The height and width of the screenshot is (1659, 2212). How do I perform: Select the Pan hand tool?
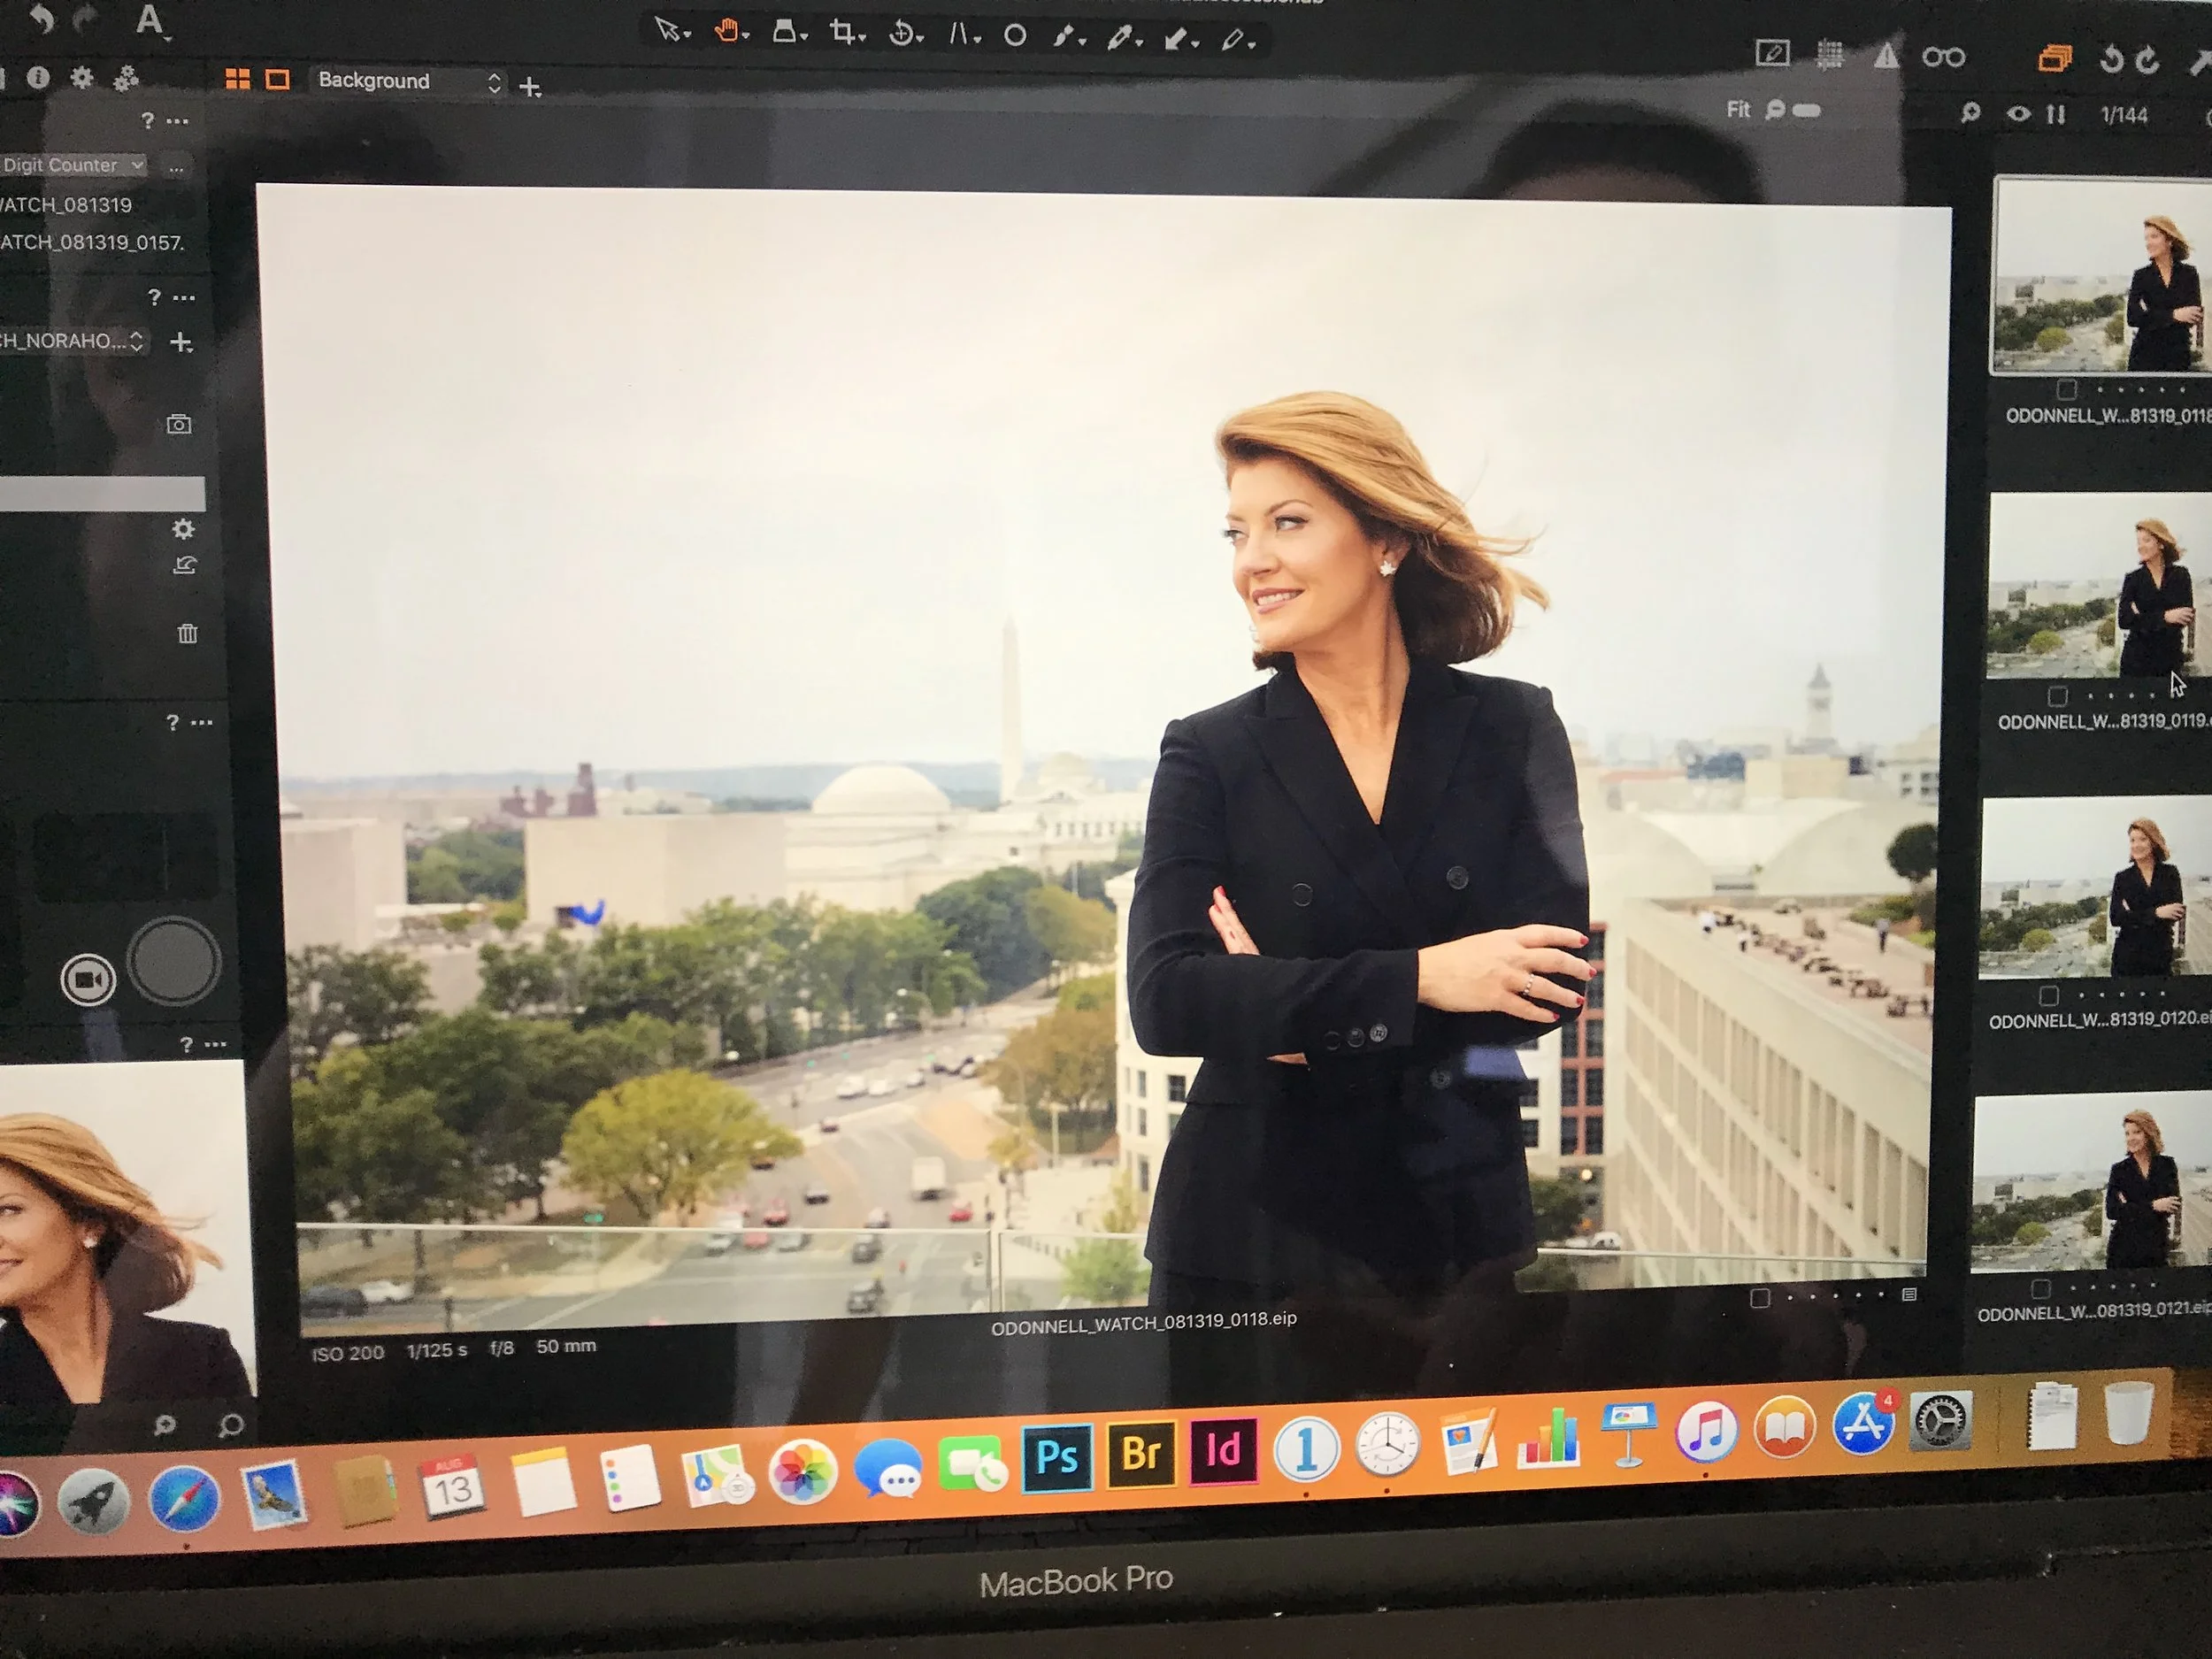click(727, 32)
